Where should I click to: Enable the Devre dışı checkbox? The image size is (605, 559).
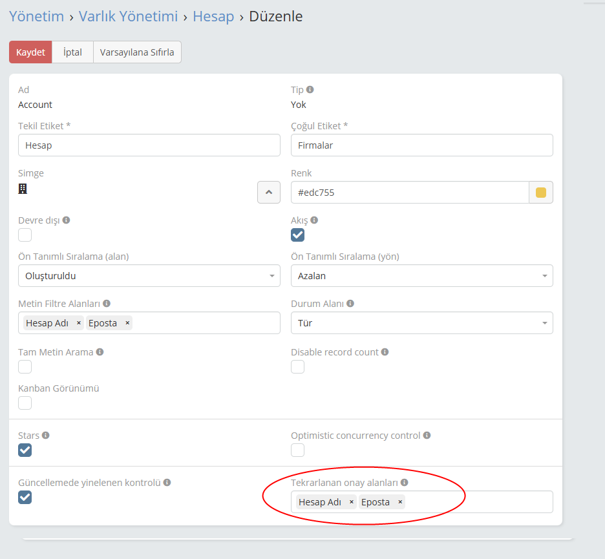(x=25, y=235)
